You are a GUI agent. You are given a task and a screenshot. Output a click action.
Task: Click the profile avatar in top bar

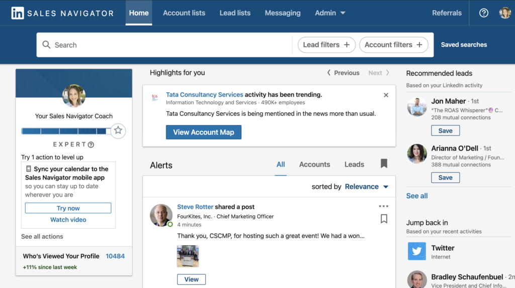pyautogui.click(x=504, y=13)
